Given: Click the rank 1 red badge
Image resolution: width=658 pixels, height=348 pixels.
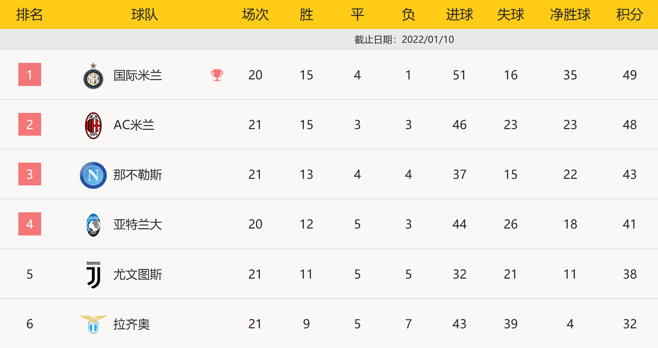Looking at the screenshot, I should (30, 75).
